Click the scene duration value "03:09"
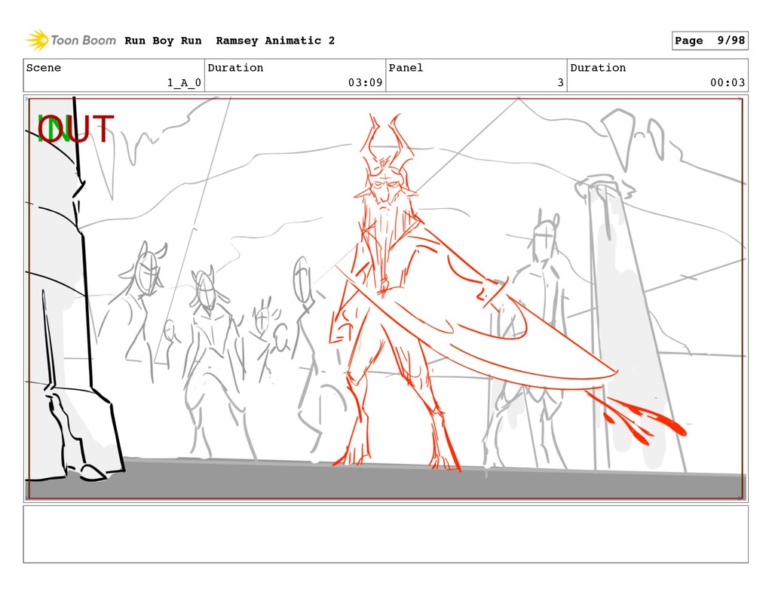Screen dimensions: 772x598 [366, 83]
